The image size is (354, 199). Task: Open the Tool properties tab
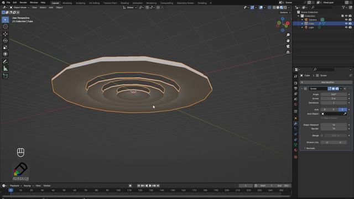(295, 76)
